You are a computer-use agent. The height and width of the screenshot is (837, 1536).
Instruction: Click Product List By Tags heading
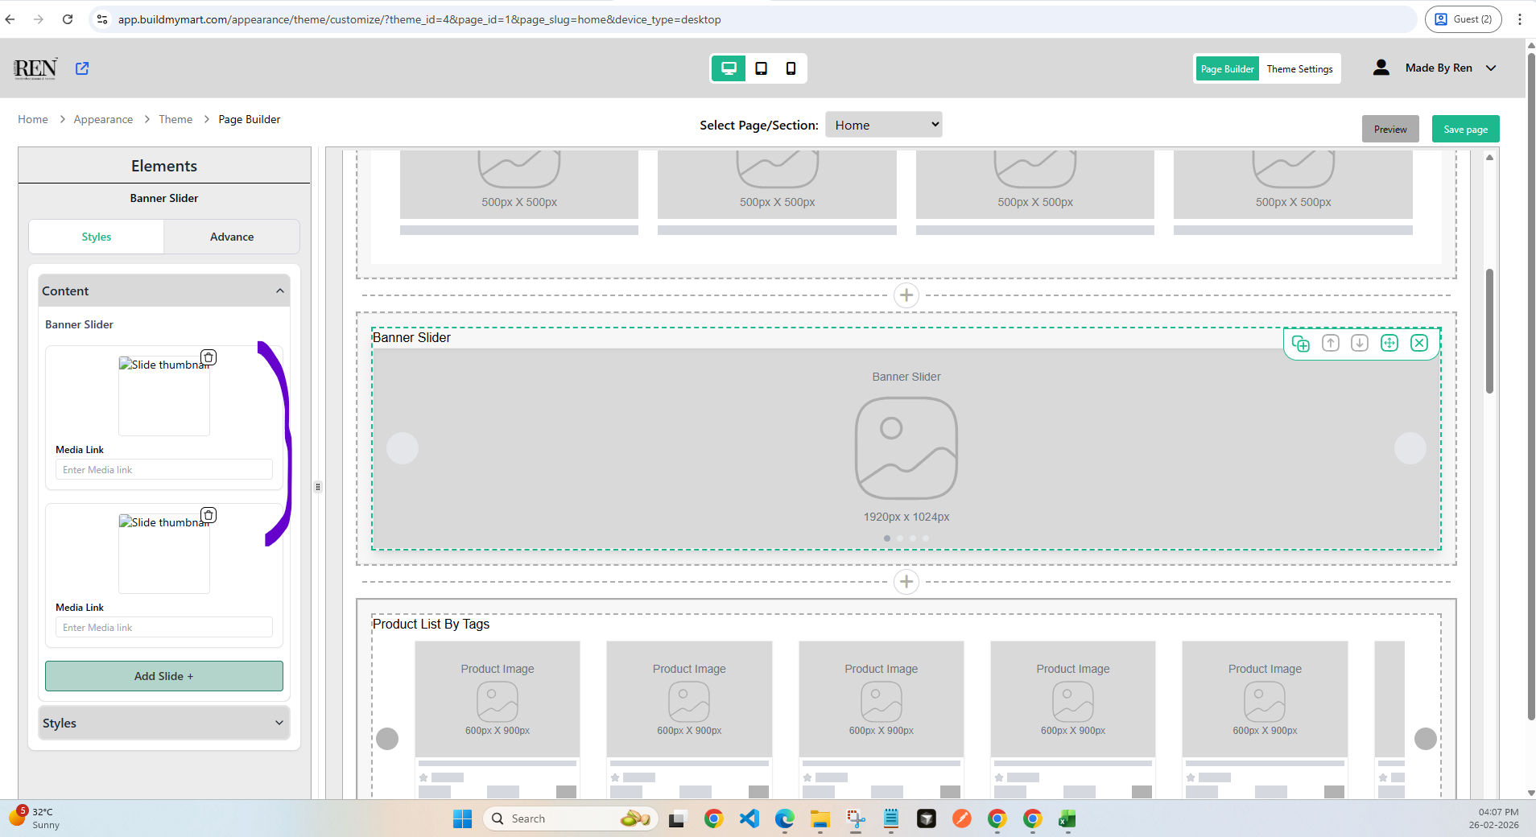[431, 624]
